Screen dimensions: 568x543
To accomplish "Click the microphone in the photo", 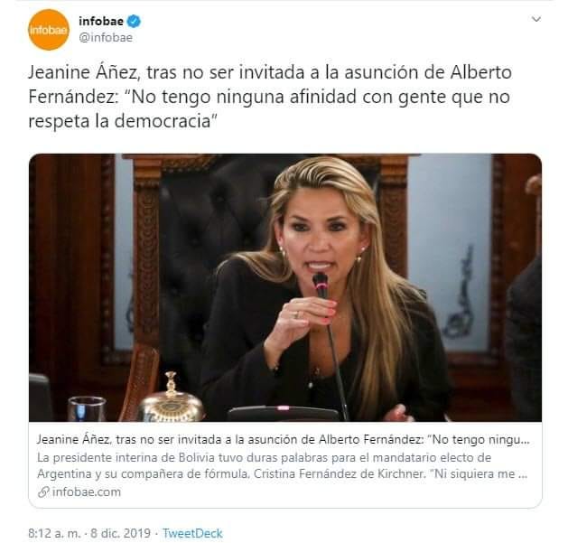I will 321,286.
